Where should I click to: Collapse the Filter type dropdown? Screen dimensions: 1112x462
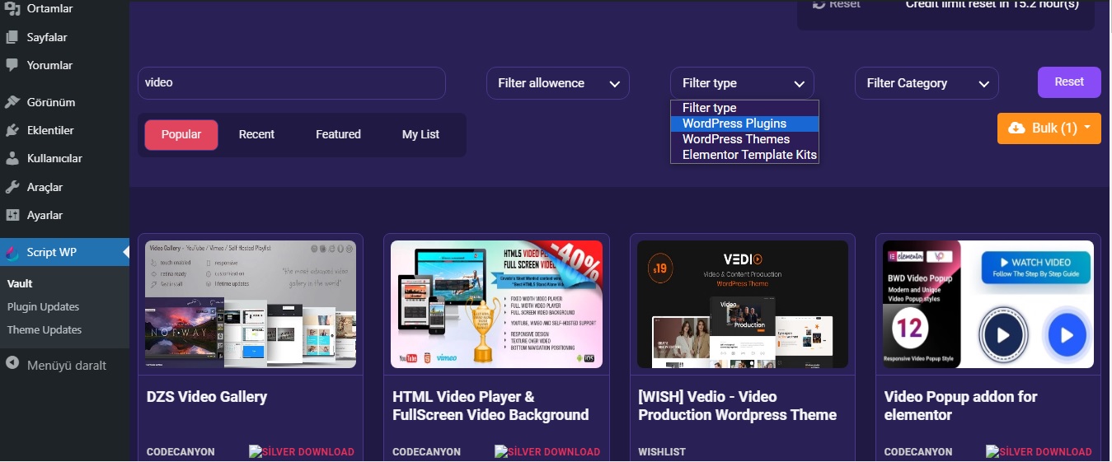(742, 83)
